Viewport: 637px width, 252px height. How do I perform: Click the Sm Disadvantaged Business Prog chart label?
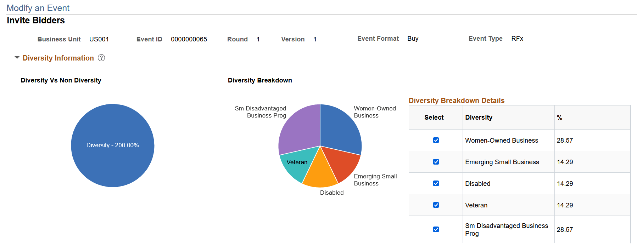261,112
